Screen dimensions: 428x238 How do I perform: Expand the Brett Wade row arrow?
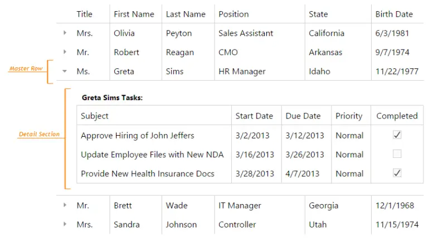(65, 205)
